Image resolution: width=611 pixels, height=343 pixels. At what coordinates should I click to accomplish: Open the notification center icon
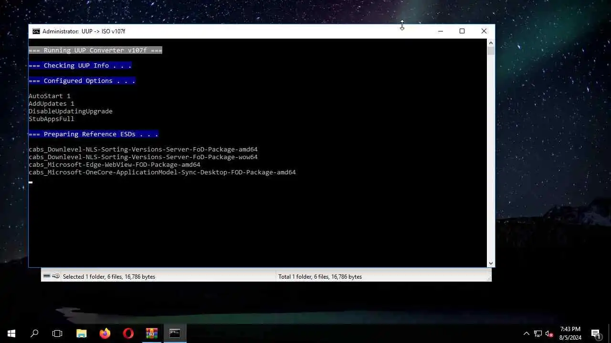[x=596, y=333]
